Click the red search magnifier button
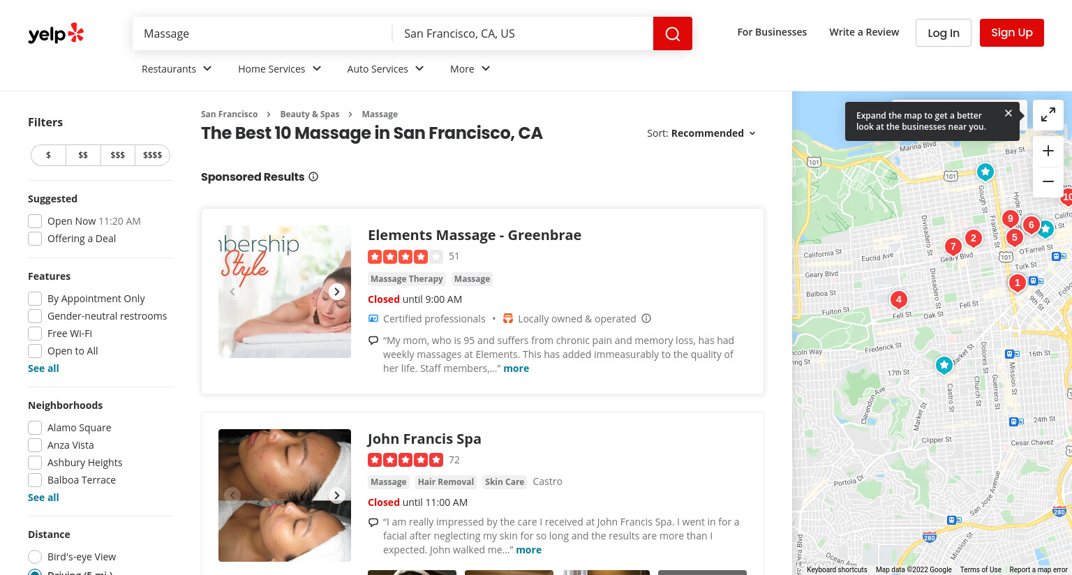The height and width of the screenshot is (575, 1072). click(x=672, y=33)
